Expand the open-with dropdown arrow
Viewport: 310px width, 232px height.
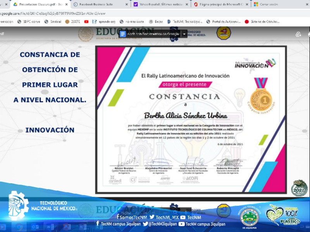click(x=184, y=34)
